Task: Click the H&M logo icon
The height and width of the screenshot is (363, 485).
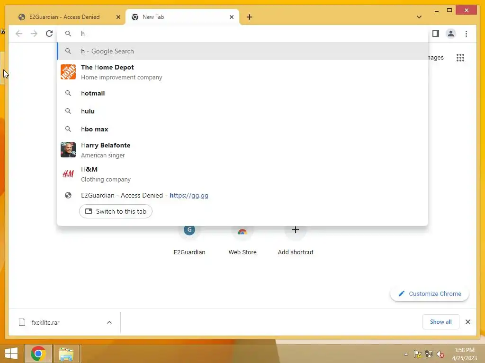Action: 68,174
